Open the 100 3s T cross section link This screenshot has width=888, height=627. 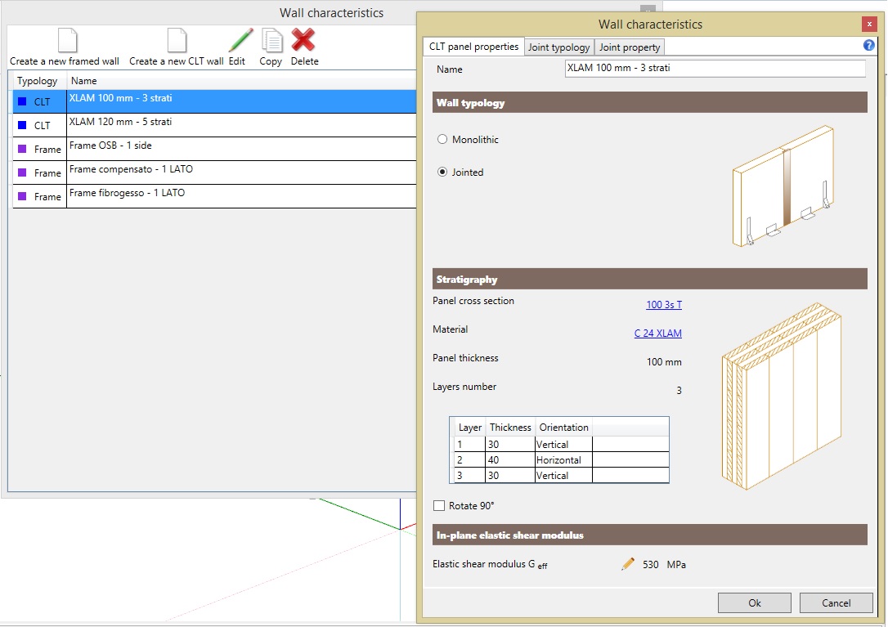664,305
